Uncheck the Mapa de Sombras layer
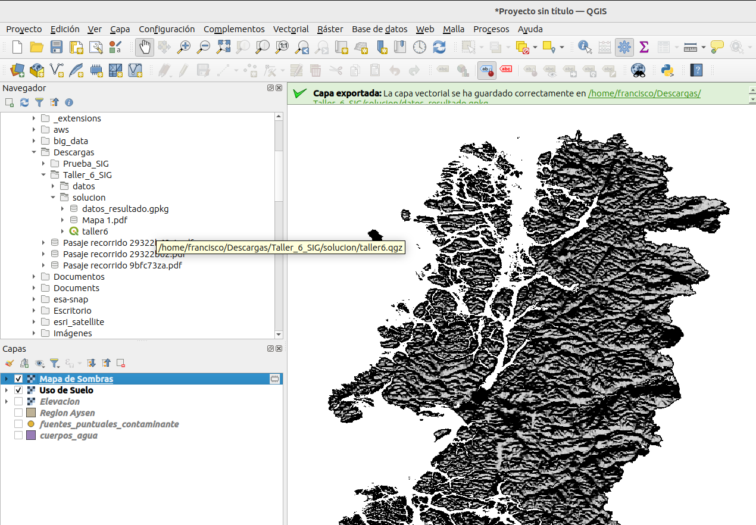The width and height of the screenshot is (756, 525). [x=18, y=379]
